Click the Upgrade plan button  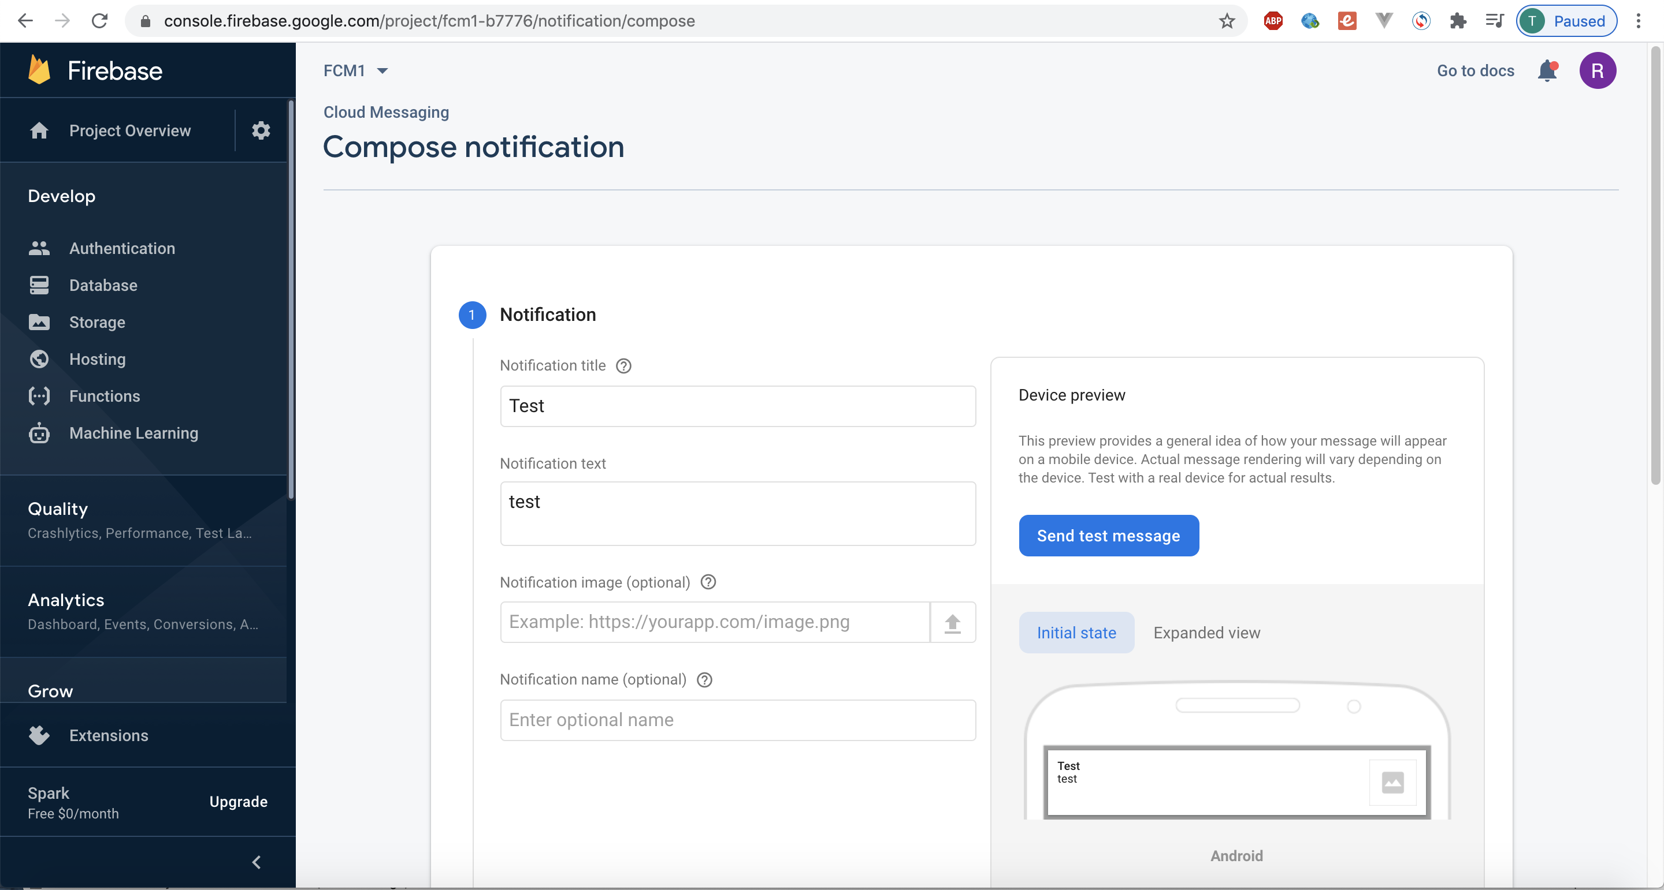click(x=237, y=802)
